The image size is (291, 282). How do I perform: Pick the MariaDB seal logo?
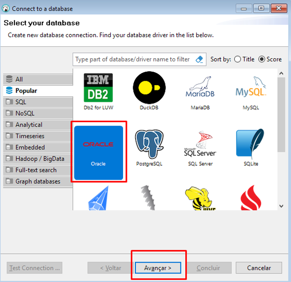[200, 87]
